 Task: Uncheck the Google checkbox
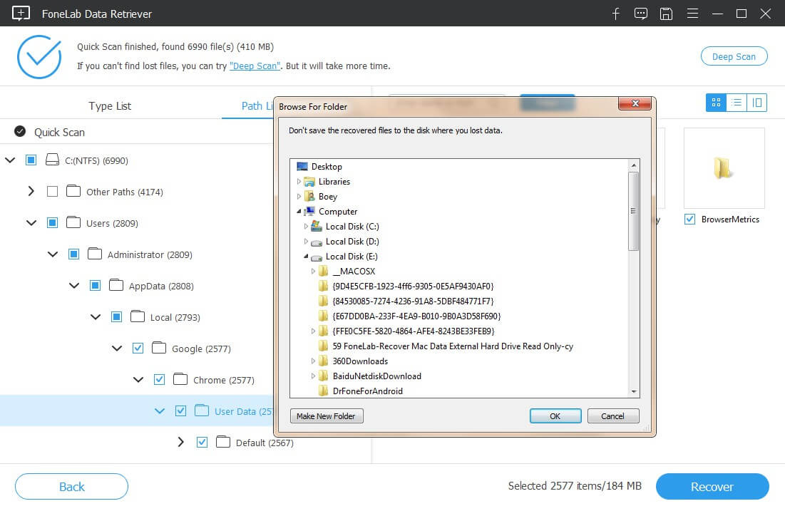(138, 349)
